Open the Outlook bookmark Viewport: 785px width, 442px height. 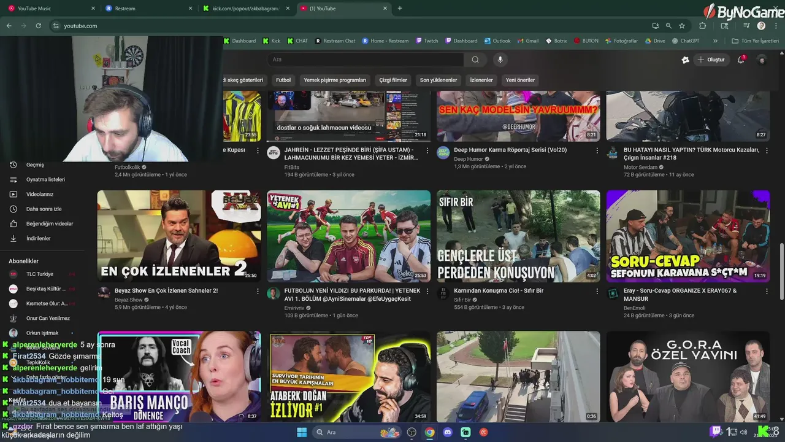pyautogui.click(x=497, y=41)
